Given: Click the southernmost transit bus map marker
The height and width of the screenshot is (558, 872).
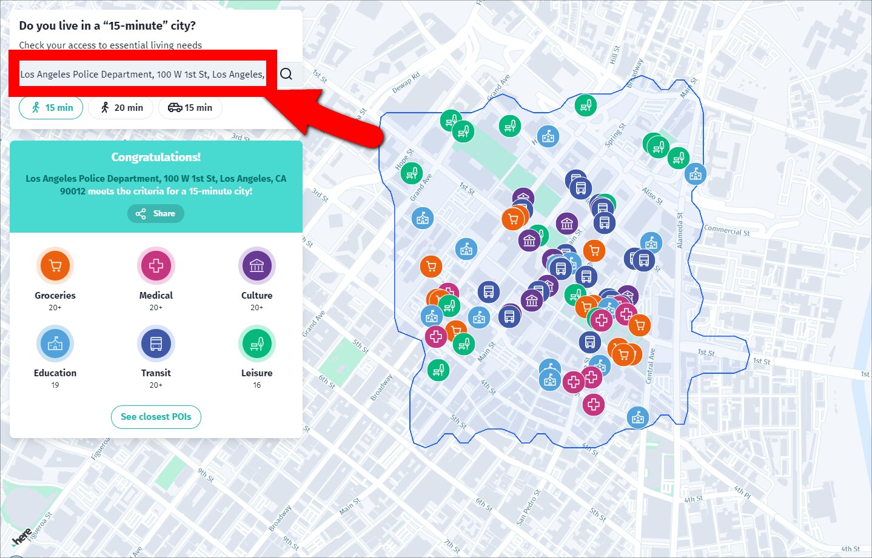Looking at the screenshot, I should pyautogui.click(x=589, y=342).
